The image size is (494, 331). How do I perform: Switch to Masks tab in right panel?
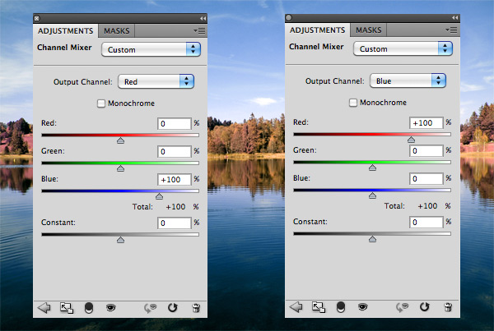coord(369,30)
